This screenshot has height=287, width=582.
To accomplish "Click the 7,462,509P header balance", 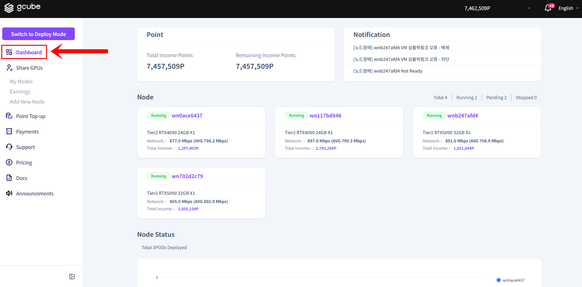I will pyautogui.click(x=477, y=8).
